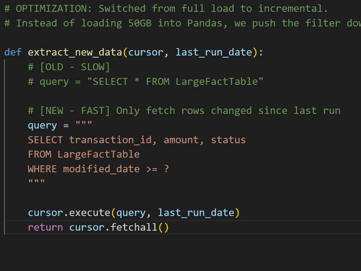Click the opening triple quotes after 'query ='
Screen dimensions: 361x271
point(84,123)
